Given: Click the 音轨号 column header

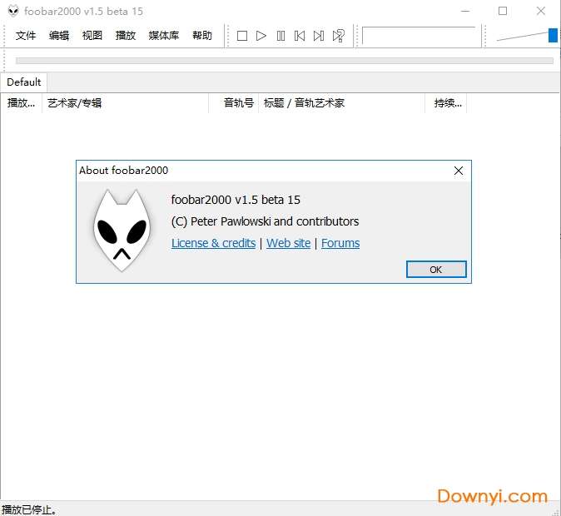Looking at the screenshot, I should 234,103.
